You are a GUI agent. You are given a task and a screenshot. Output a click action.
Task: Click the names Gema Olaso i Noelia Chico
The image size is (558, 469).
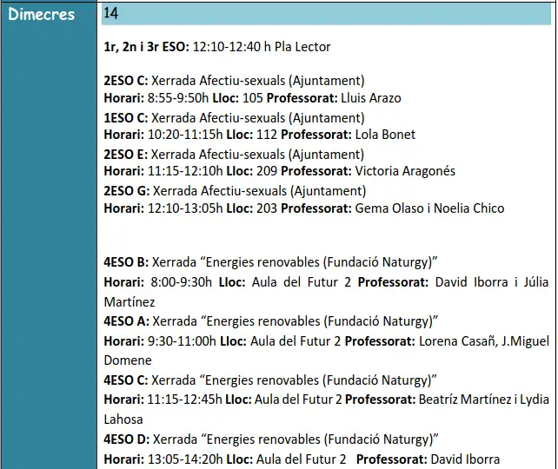point(429,208)
